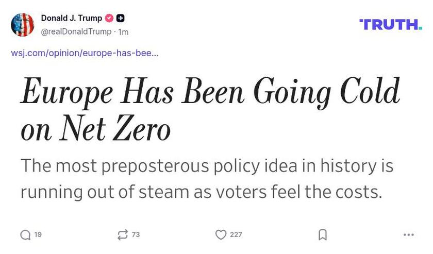This screenshot has width=433, height=254.
Task: Click the like count 227
Action: point(236,235)
